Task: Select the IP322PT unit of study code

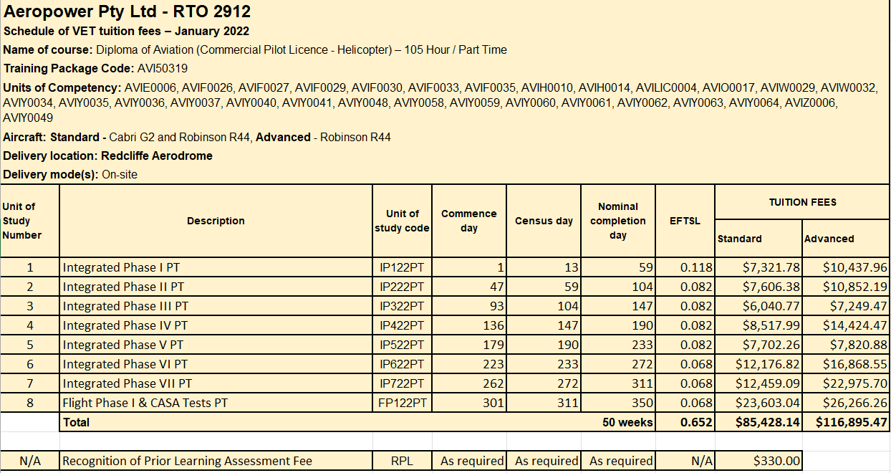Action: (401, 306)
